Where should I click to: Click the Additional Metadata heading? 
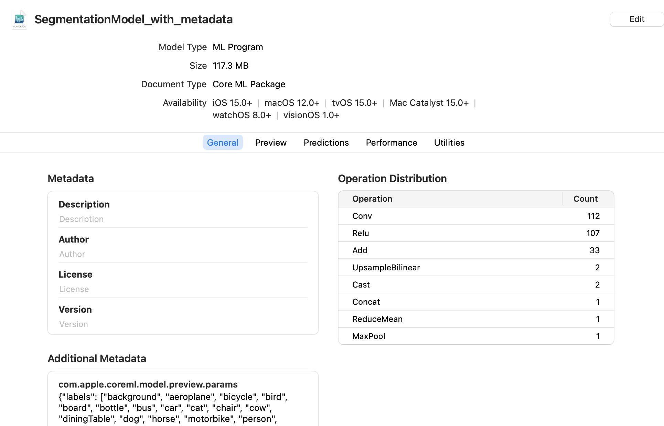click(97, 359)
